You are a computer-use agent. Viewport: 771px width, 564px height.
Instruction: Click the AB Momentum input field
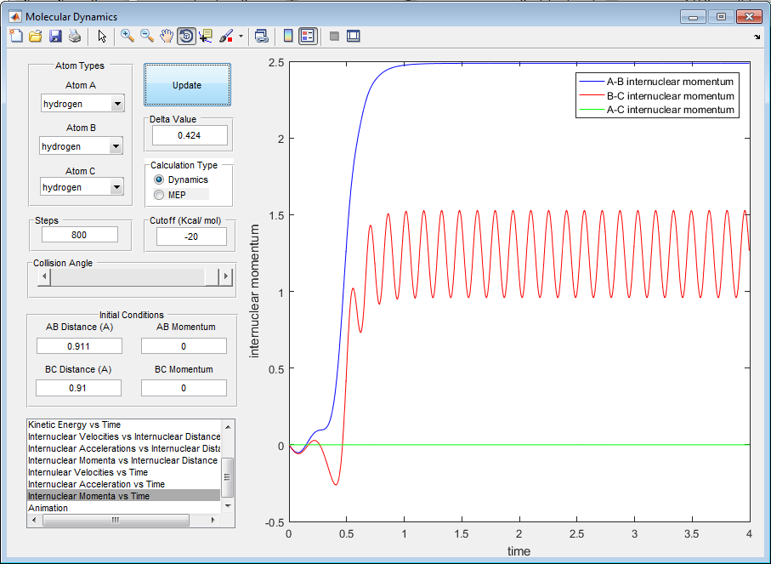click(x=184, y=346)
